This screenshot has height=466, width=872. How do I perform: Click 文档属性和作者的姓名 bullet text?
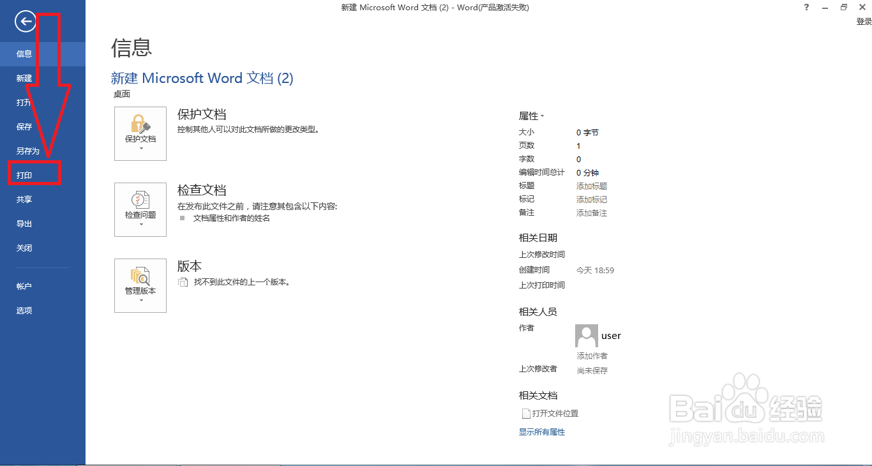click(x=232, y=218)
